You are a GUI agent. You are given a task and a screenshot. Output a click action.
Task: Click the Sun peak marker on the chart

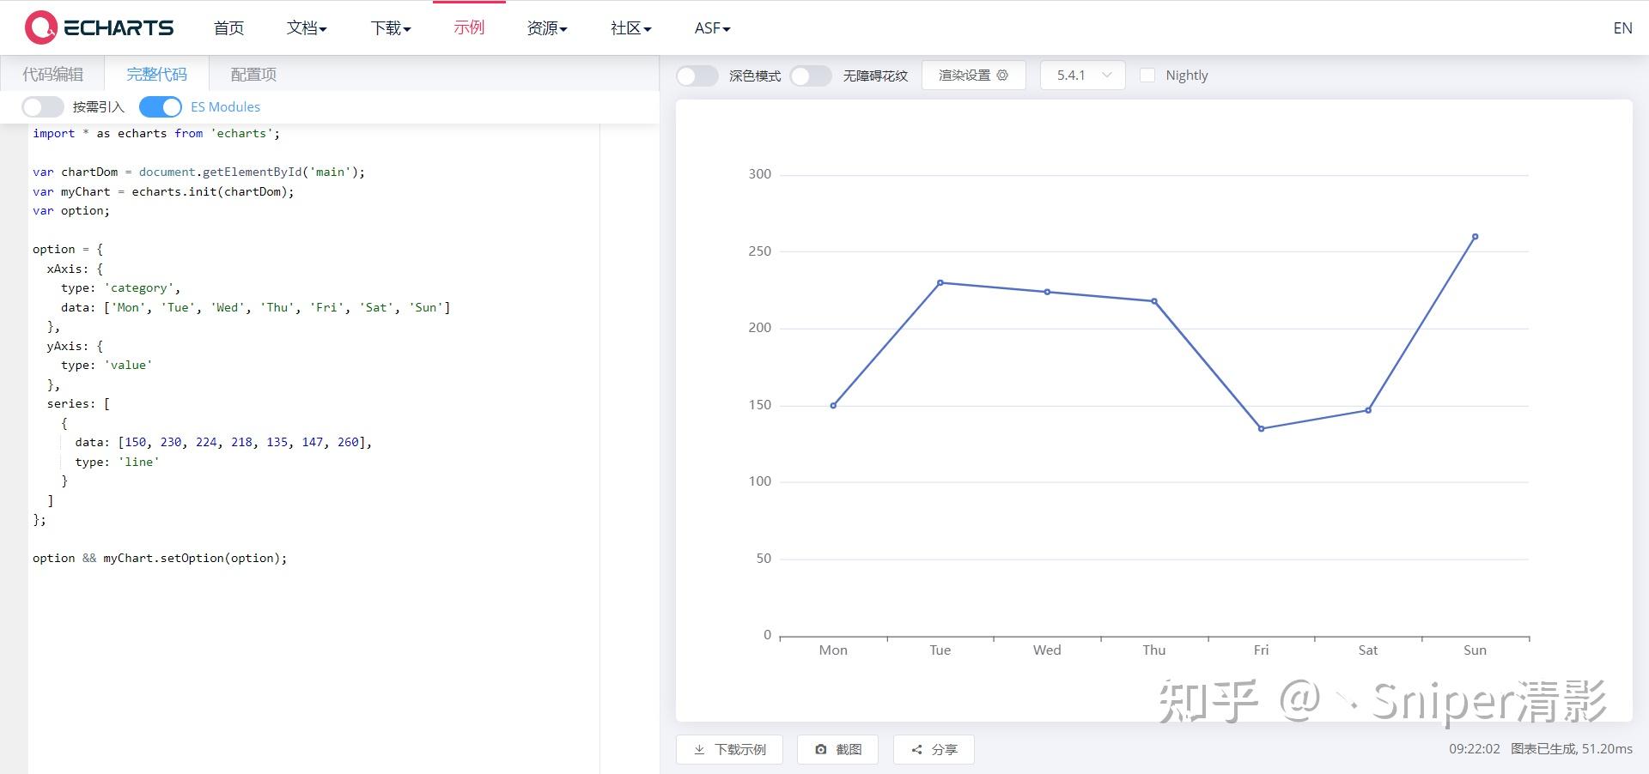(x=1476, y=237)
